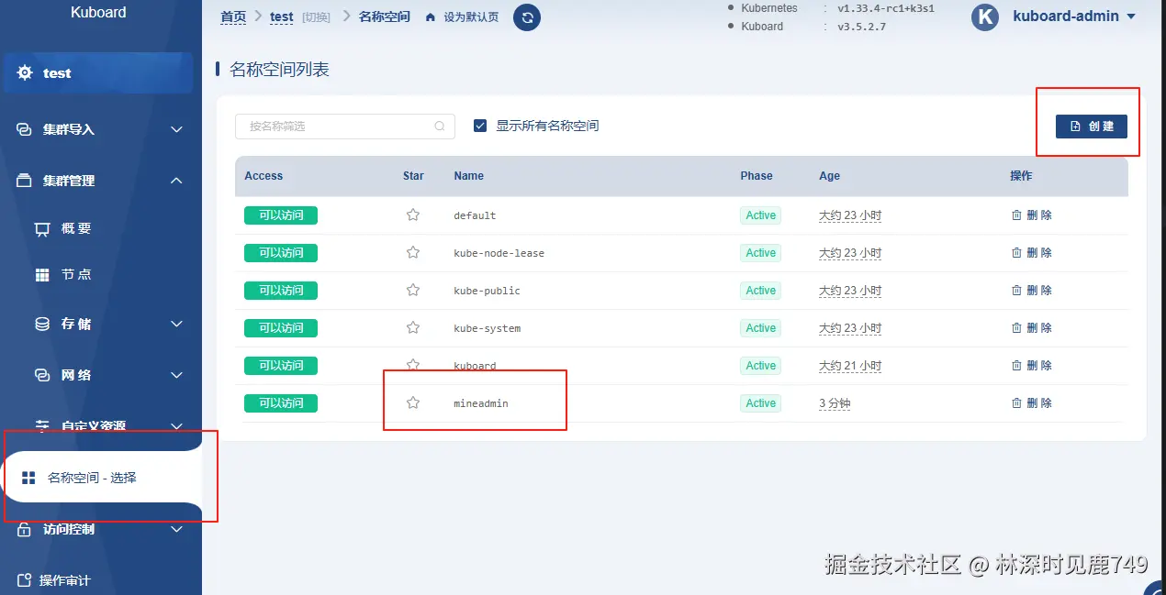Click the 集群管理 folder icon
Viewport: 1166px width, 595px height.
pyautogui.click(x=25, y=181)
